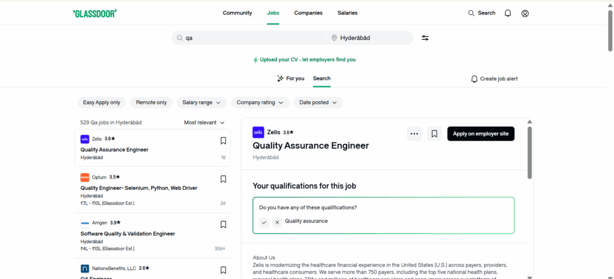Toggle the Remote only filter
The height and width of the screenshot is (279, 614).
coord(151,102)
